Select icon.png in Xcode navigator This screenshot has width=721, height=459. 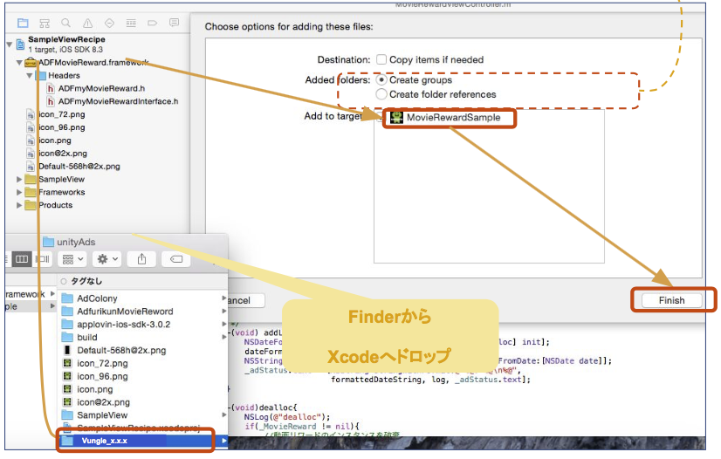[x=55, y=140]
